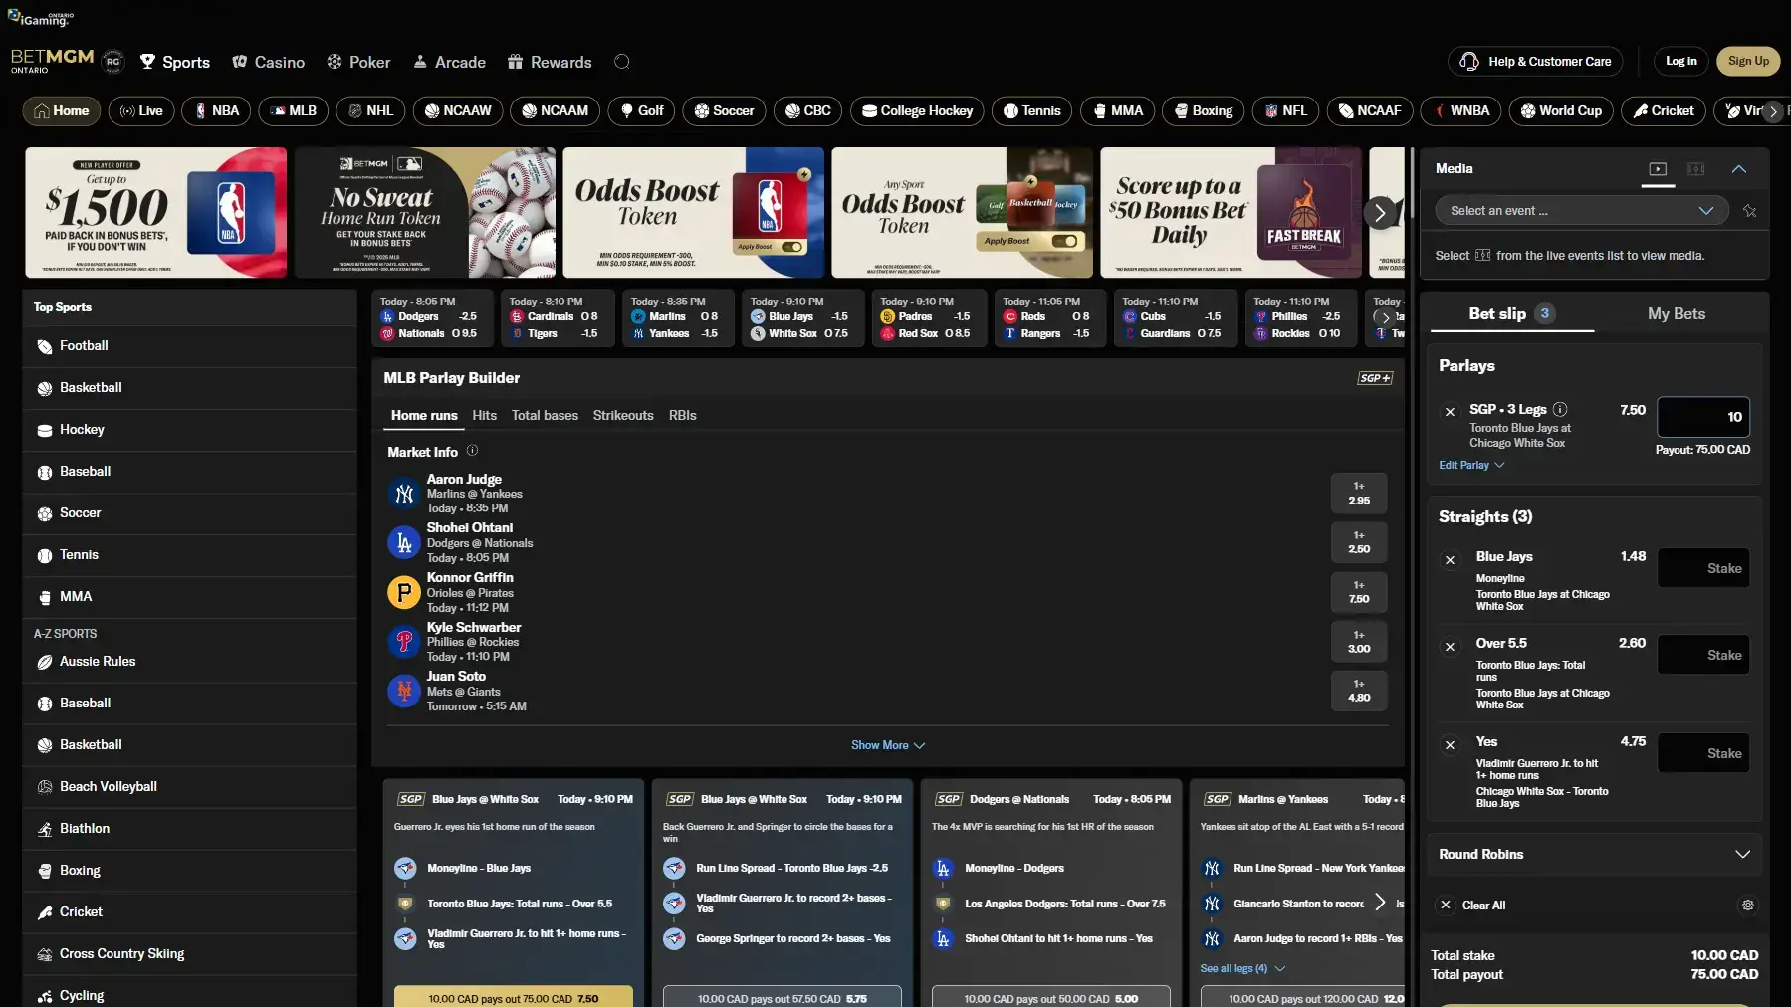This screenshot has width=1791, height=1007.
Task: Clear All bet slip selections
Action: 1473,905
